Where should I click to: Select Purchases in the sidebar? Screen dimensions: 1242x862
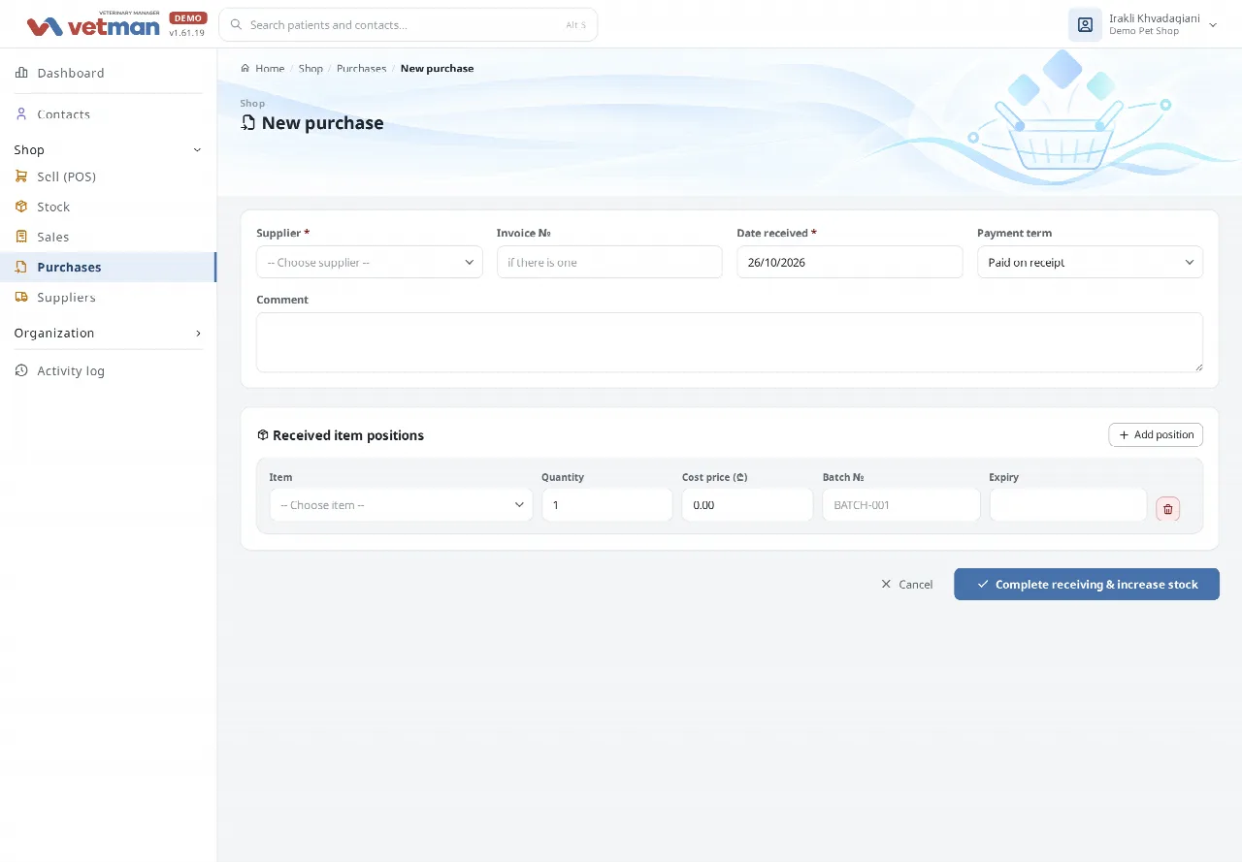(108, 267)
